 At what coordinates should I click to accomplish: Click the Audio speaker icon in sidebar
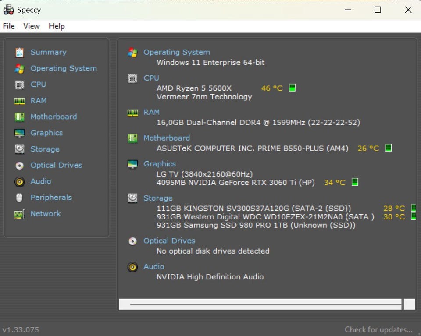point(19,181)
